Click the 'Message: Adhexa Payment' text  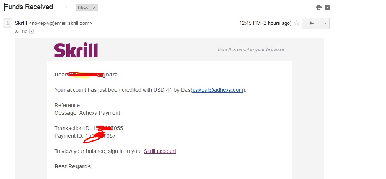click(x=87, y=113)
